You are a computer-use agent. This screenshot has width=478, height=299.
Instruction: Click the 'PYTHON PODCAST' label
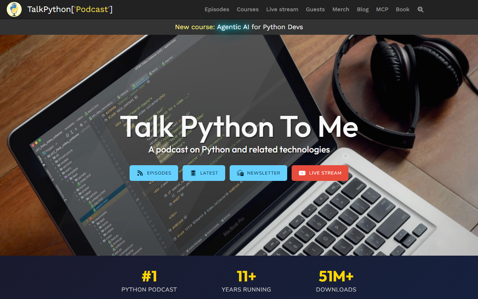149,290
